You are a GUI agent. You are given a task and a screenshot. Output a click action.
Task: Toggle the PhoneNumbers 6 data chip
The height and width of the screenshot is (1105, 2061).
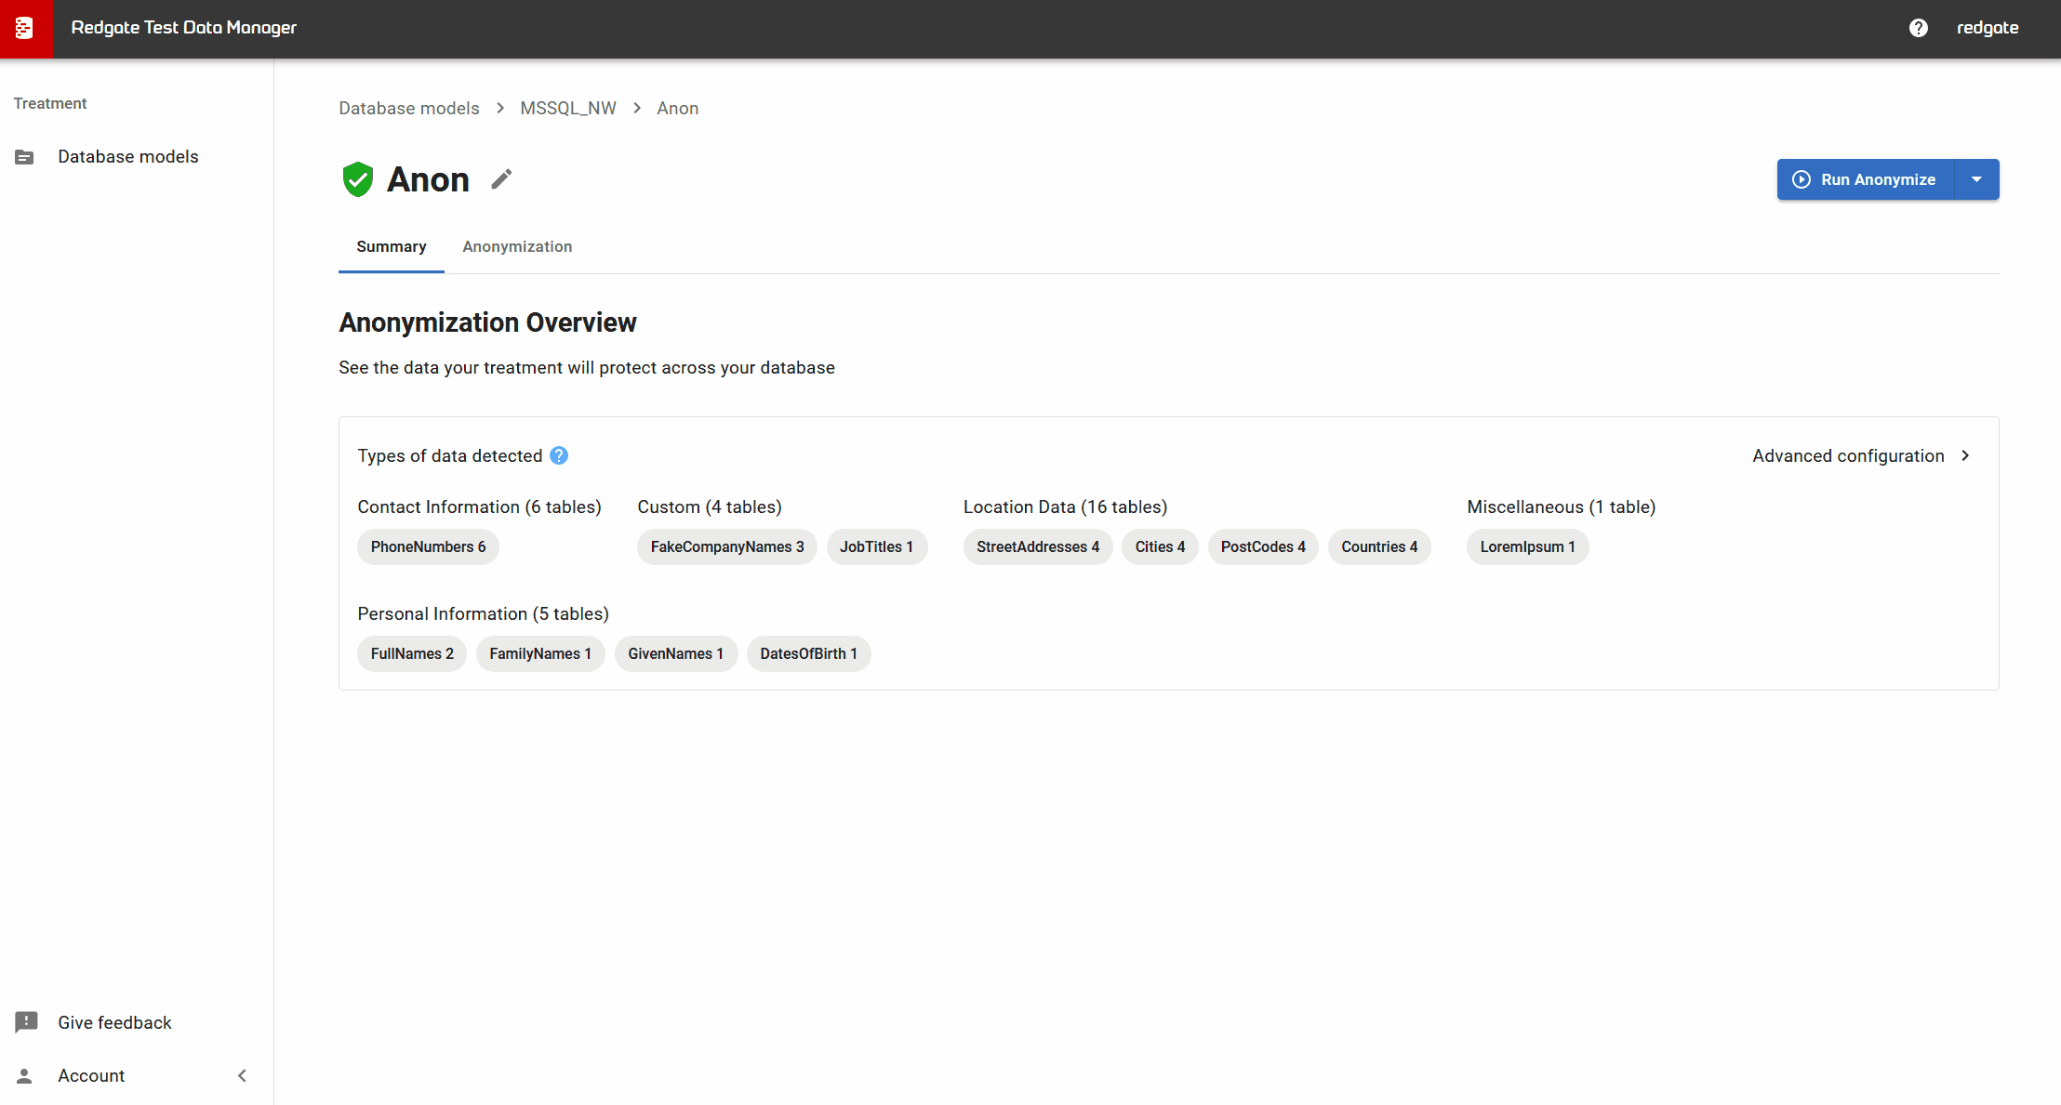(428, 546)
